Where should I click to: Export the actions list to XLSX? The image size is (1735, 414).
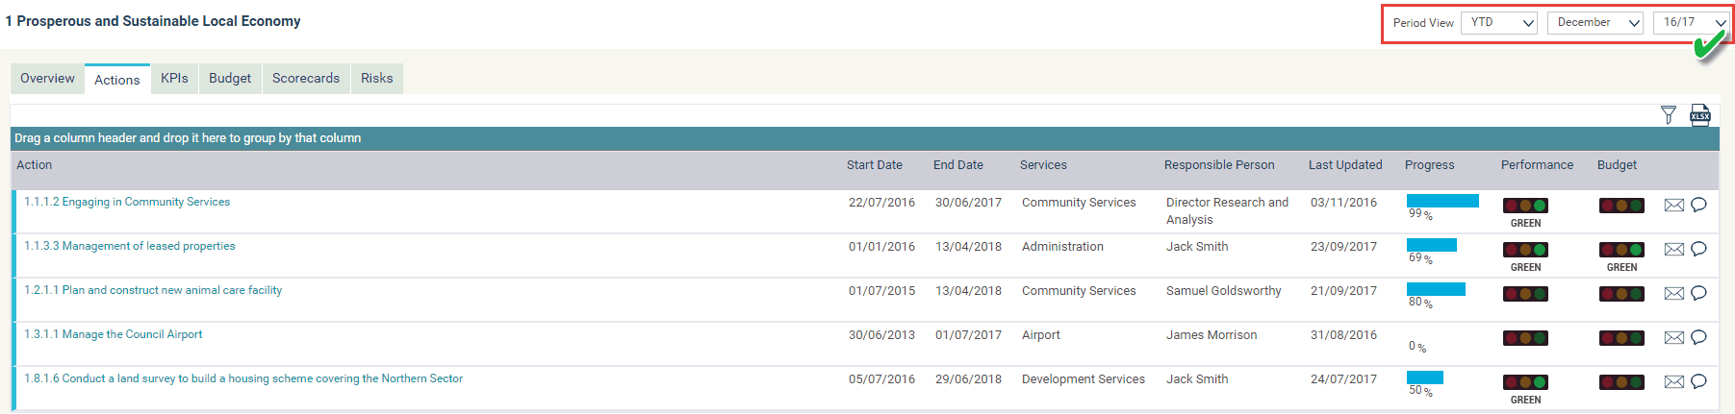point(1700,115)
